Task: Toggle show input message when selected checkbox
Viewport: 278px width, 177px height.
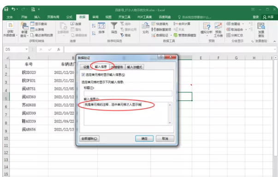Action: pyautogui.click(x=83, y=75)
